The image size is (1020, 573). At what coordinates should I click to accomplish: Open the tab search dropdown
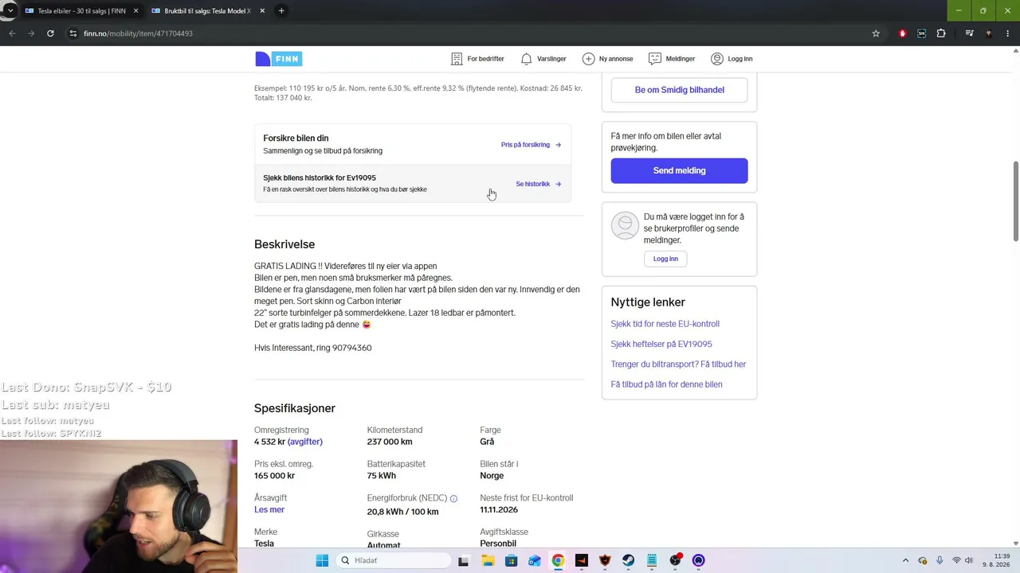10,11
